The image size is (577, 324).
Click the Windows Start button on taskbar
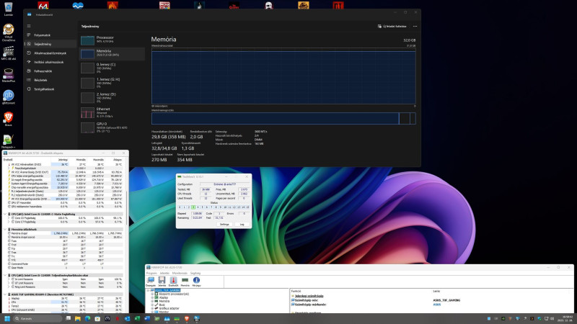[6, 318]
